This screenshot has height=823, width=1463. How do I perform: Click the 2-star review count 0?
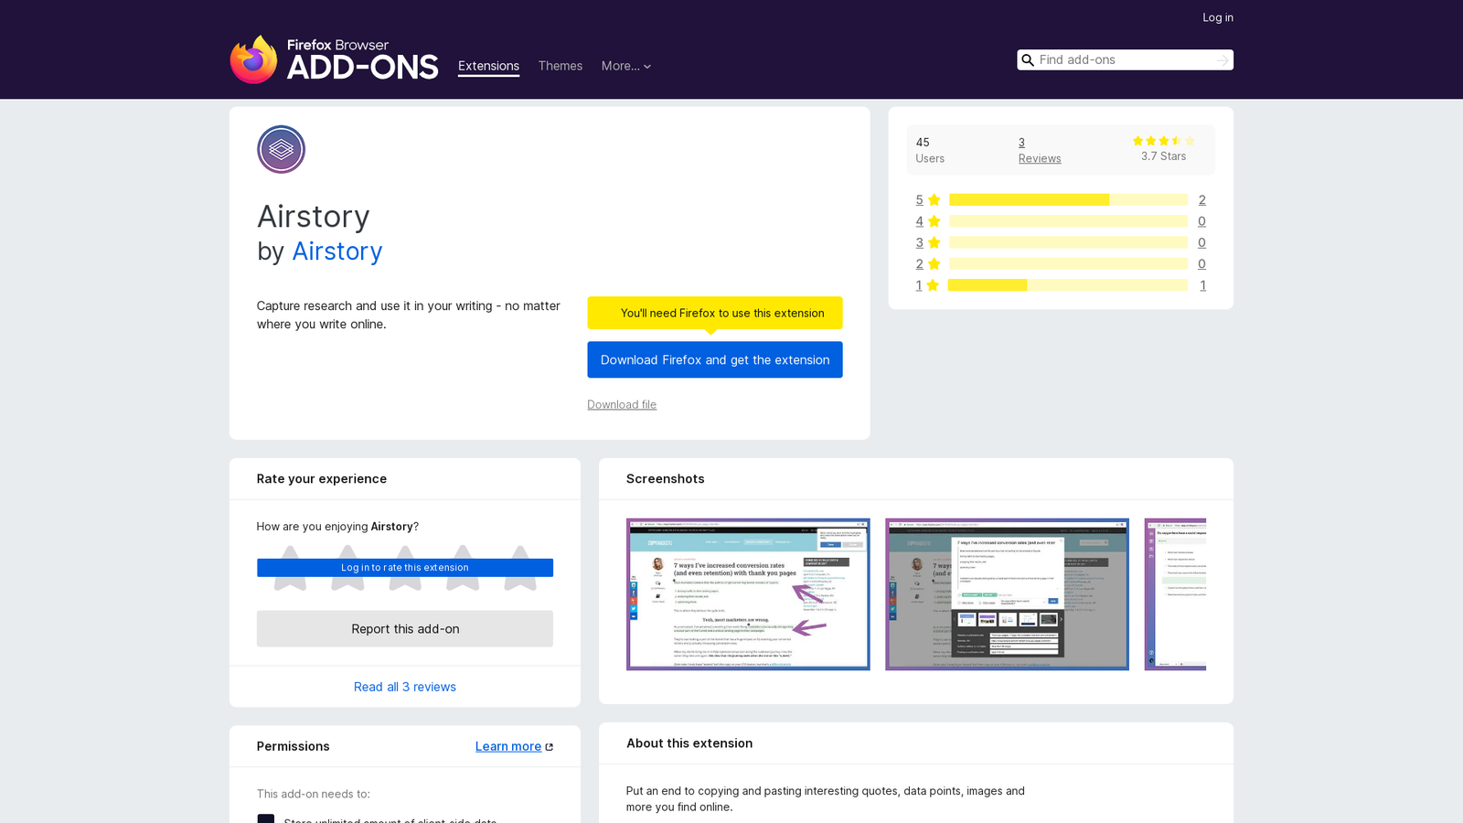tap(1201, 264)
